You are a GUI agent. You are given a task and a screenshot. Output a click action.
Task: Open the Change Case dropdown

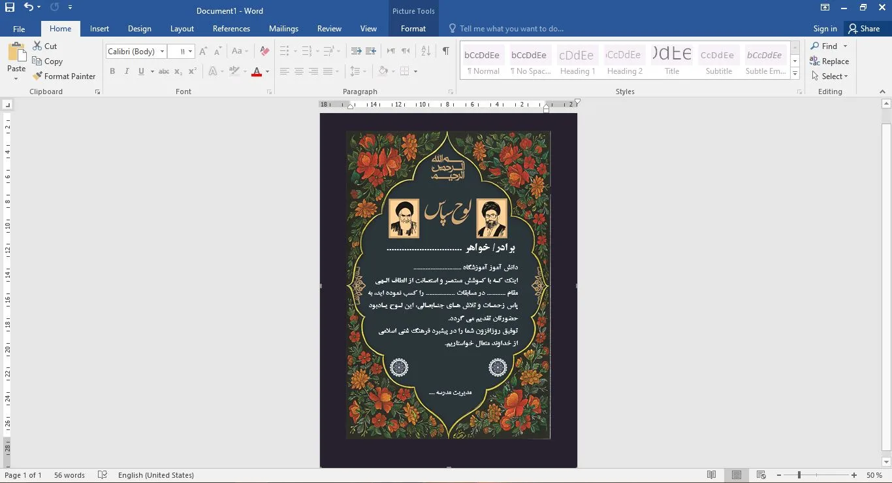(x=240, y=51)
